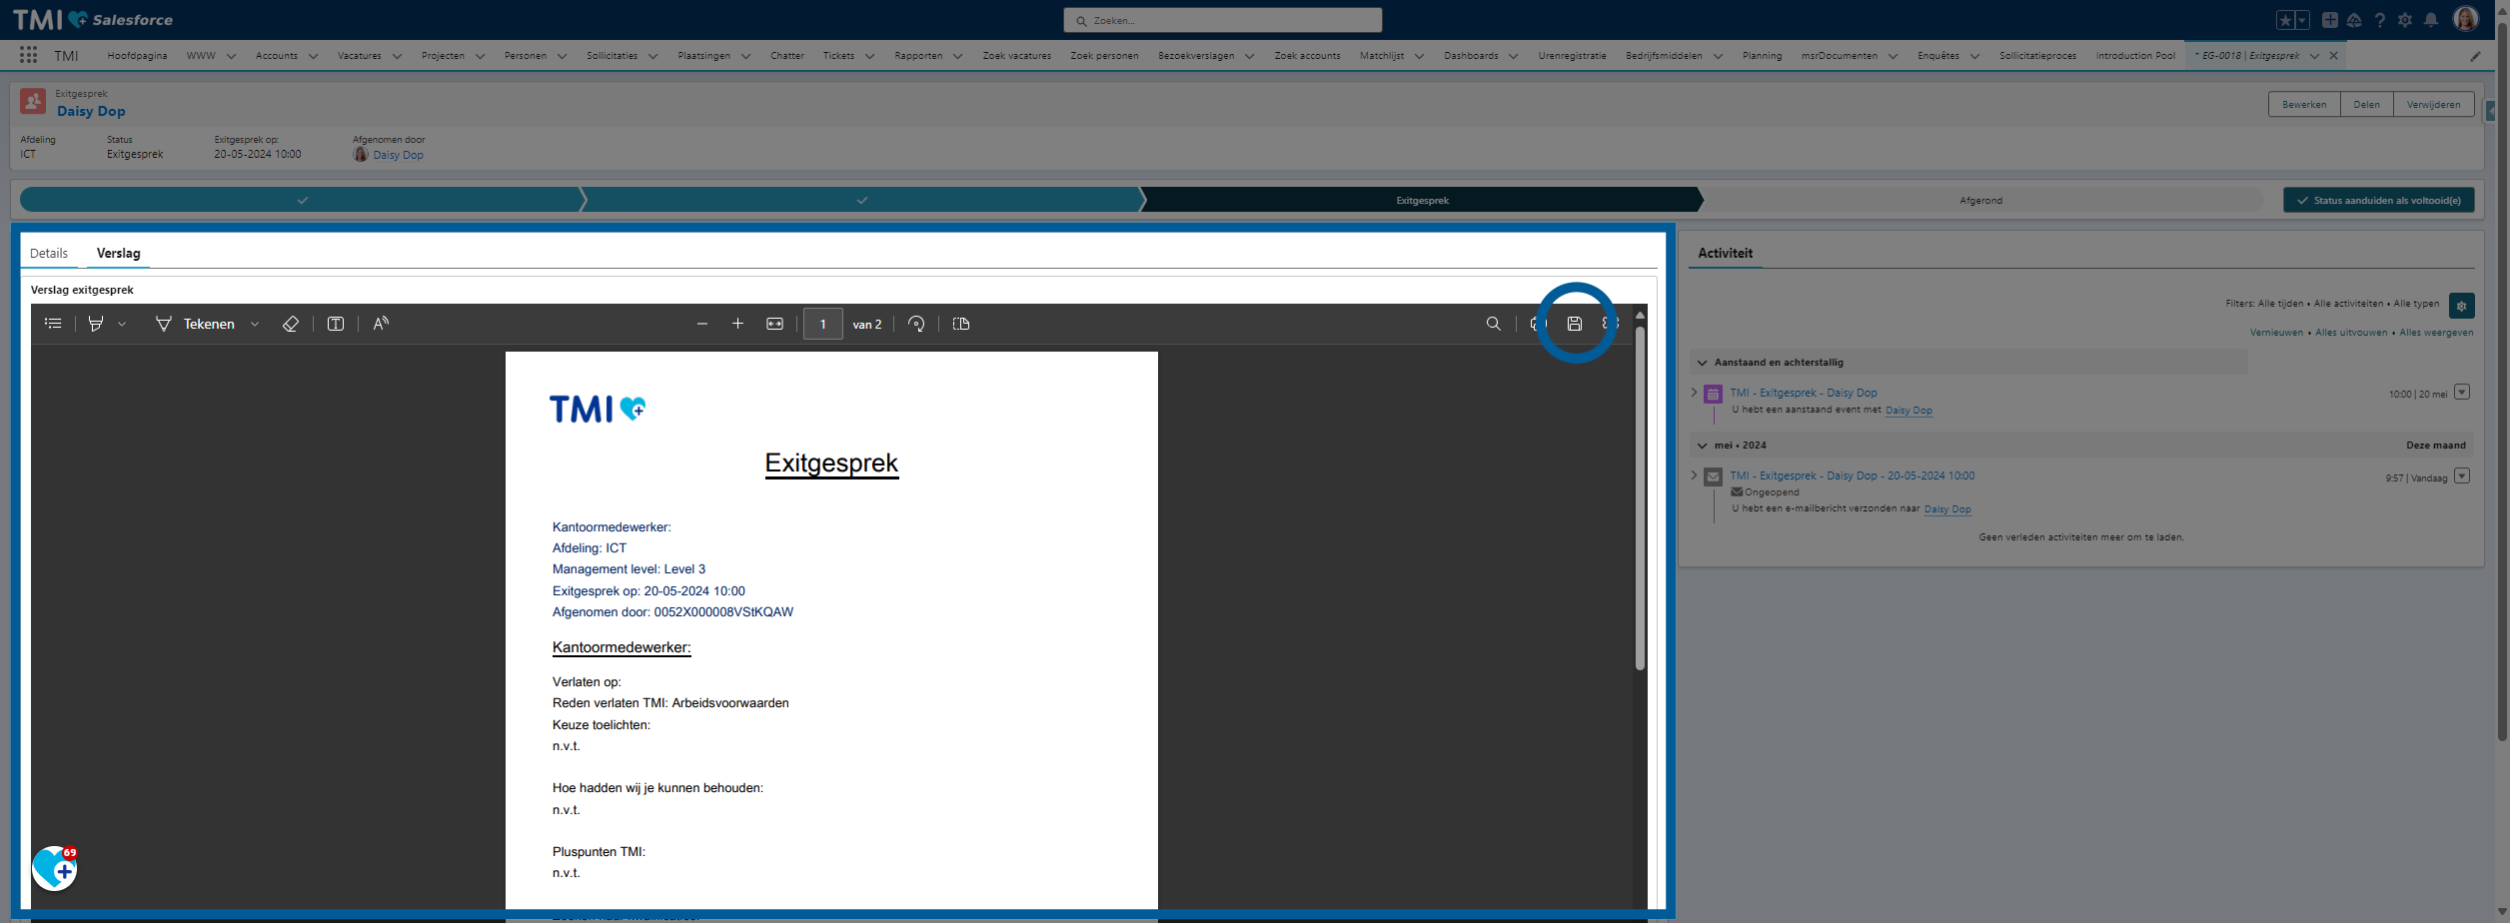Image resolution: width=2510 pixels, height=923 pixels.
Task: Click the Delen button
Action: tap(2366, 105)
